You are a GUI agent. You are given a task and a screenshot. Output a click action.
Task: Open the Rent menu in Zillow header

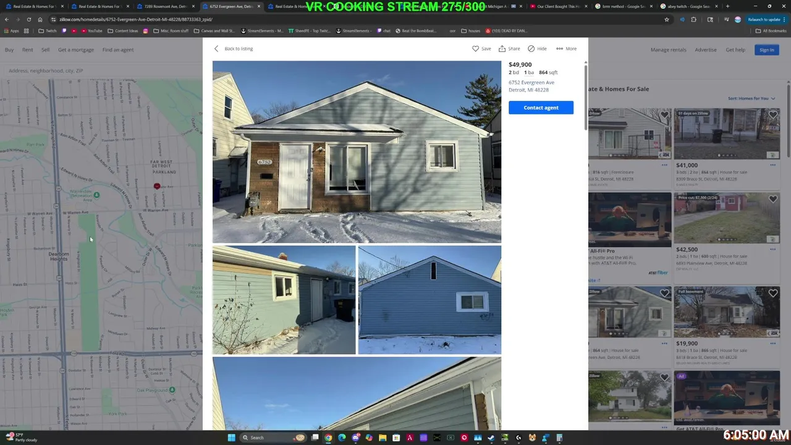coord(28,49)
